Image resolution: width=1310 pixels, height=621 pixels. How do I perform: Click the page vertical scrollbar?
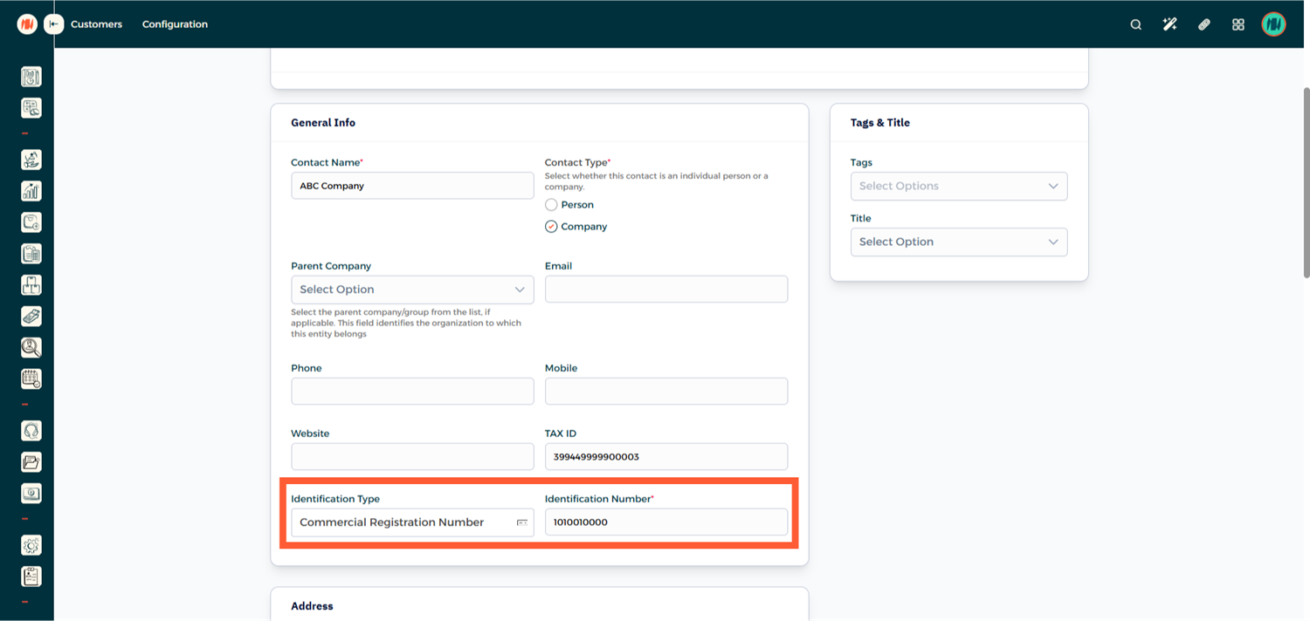tap(1306, 183)
